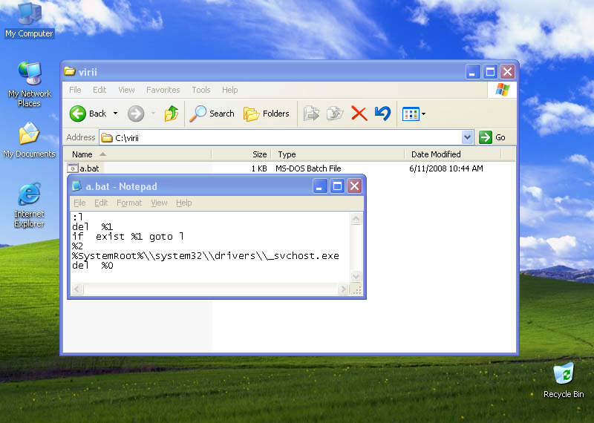594x423 pixels.
Task: Open the Views dropdown arrow
Action: point(423,114)
